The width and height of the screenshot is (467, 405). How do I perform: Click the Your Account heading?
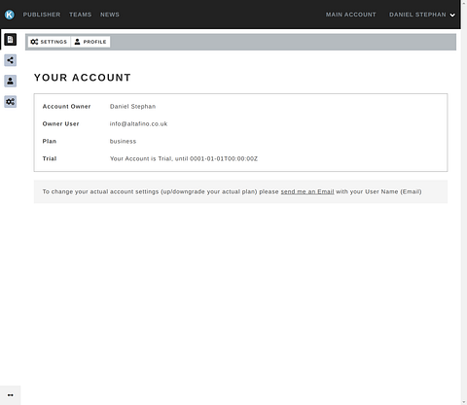(83, 78)
